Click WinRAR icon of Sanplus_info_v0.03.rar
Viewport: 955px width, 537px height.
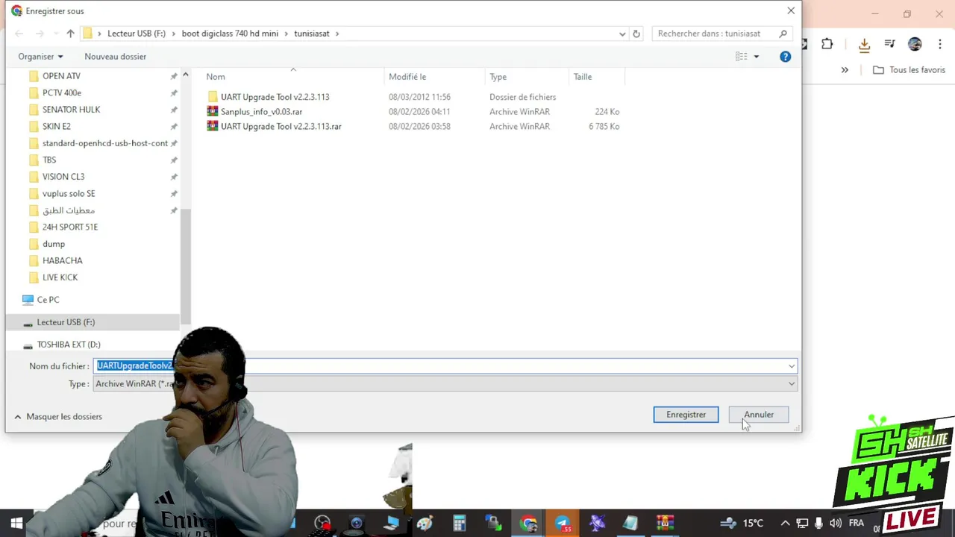pos(213,112)
